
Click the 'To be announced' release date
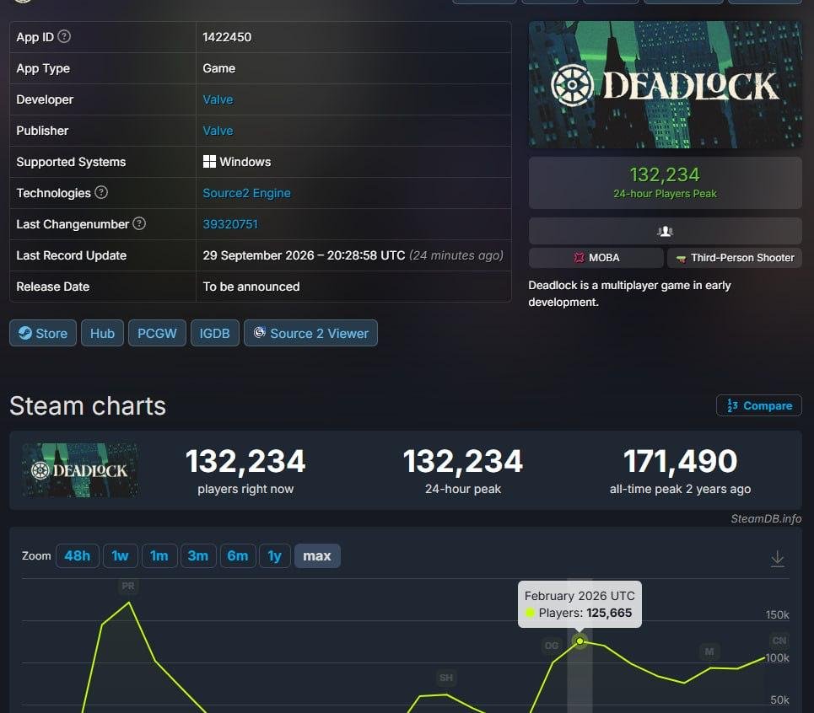[251, 287]
